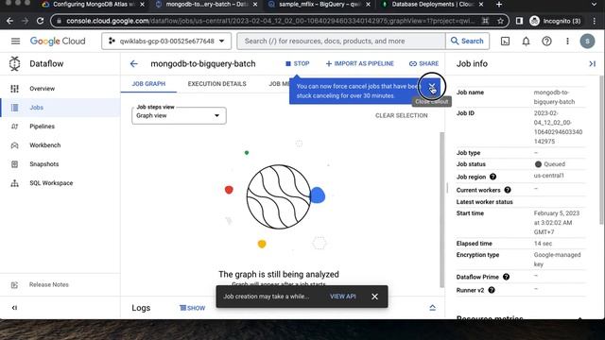Click the browser Back button

pyautogui.click(x=10, y=21)
